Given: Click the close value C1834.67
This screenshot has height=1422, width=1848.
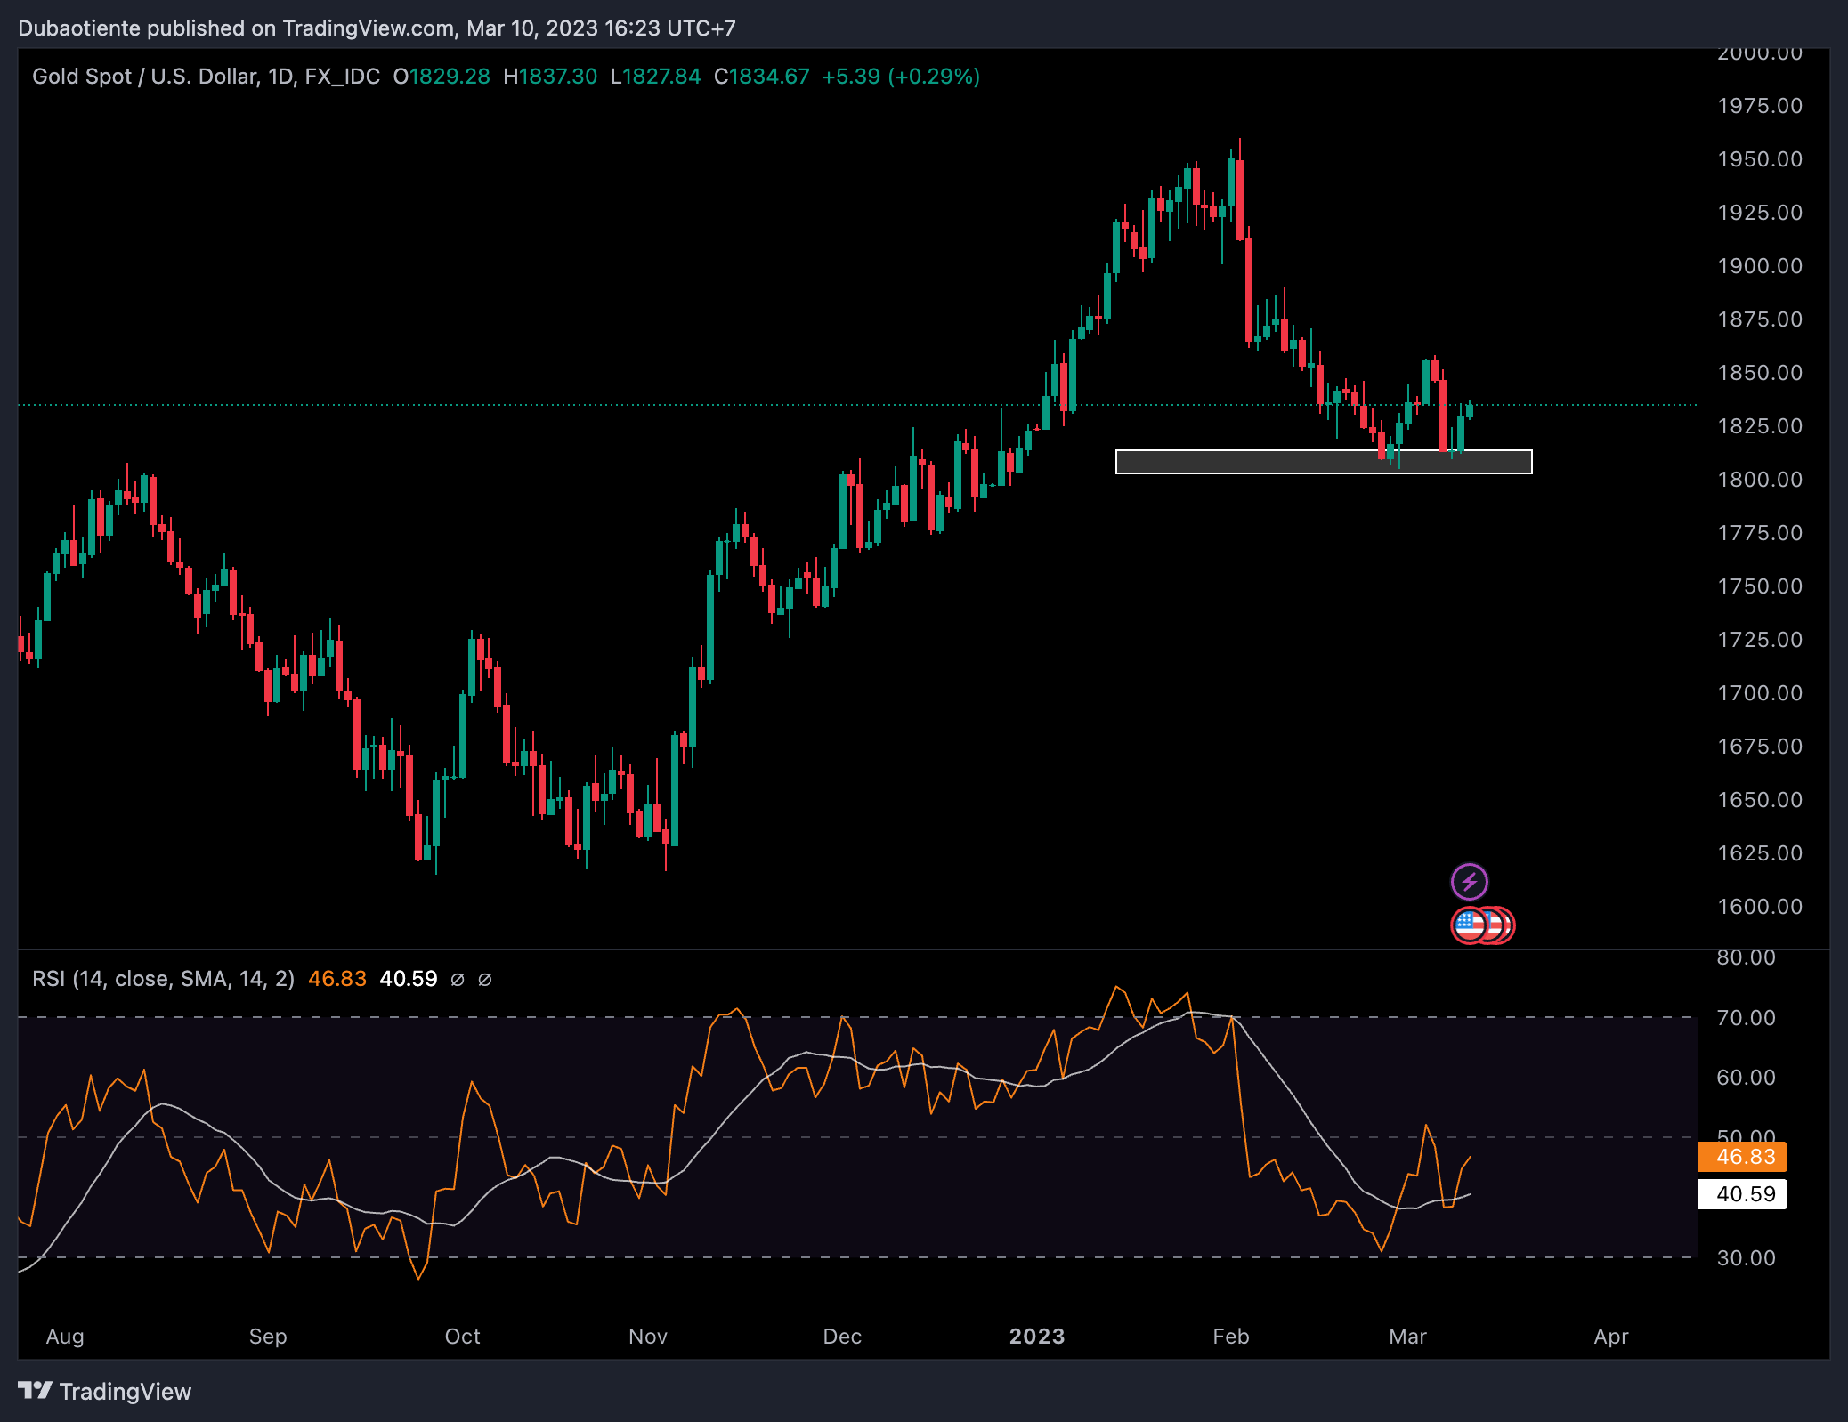Looking at the screenshot, I should point(762,77).
